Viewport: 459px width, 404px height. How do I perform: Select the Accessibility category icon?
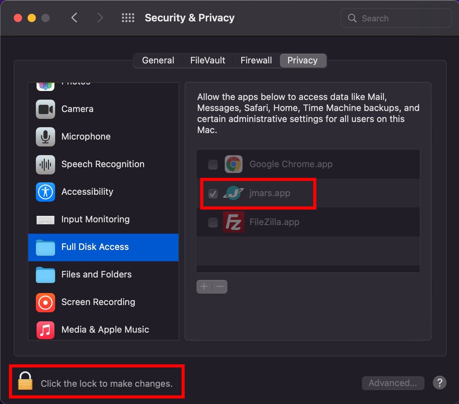tap(45, 192)
